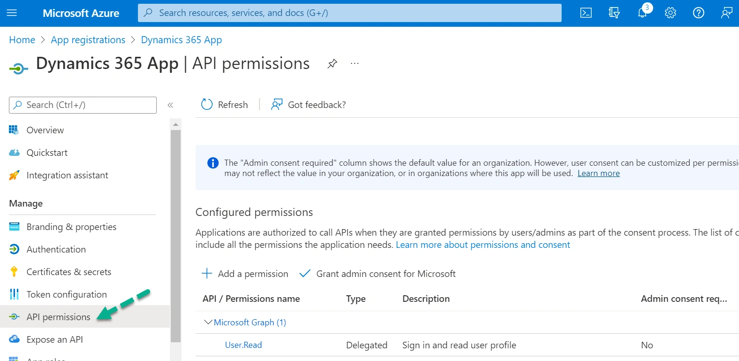Open the User.Read permission link
This screenshot has height=361, width=739.
click(244, 345)
